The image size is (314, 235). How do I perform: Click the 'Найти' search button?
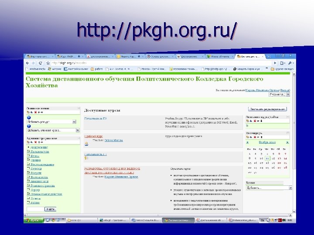click(50, 209)
